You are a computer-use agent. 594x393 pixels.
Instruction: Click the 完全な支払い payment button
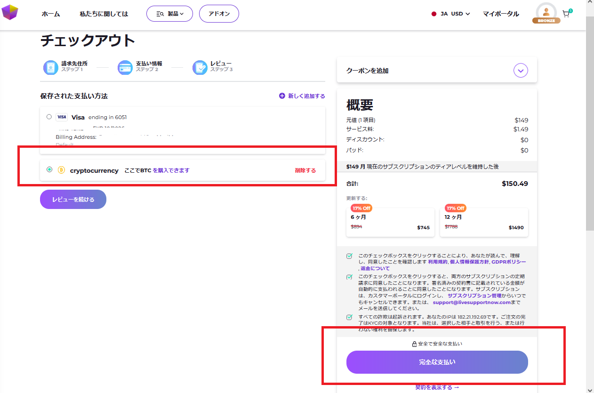pyautogui.click(x=437, y=362)
